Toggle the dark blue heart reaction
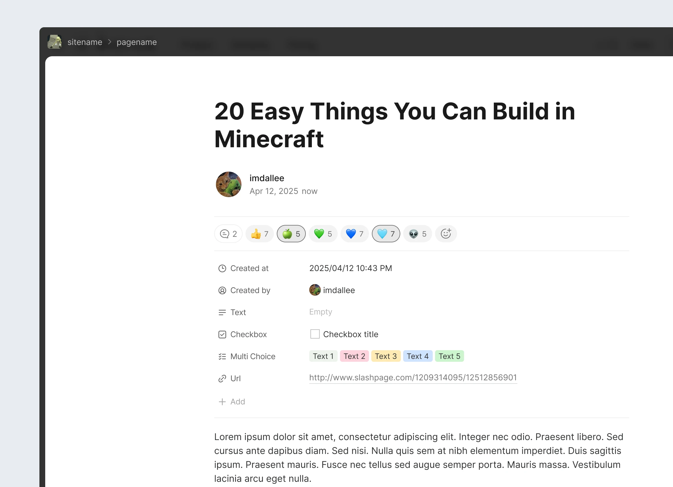 354,234
